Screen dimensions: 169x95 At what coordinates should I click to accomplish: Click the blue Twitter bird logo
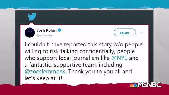point(32,16)
